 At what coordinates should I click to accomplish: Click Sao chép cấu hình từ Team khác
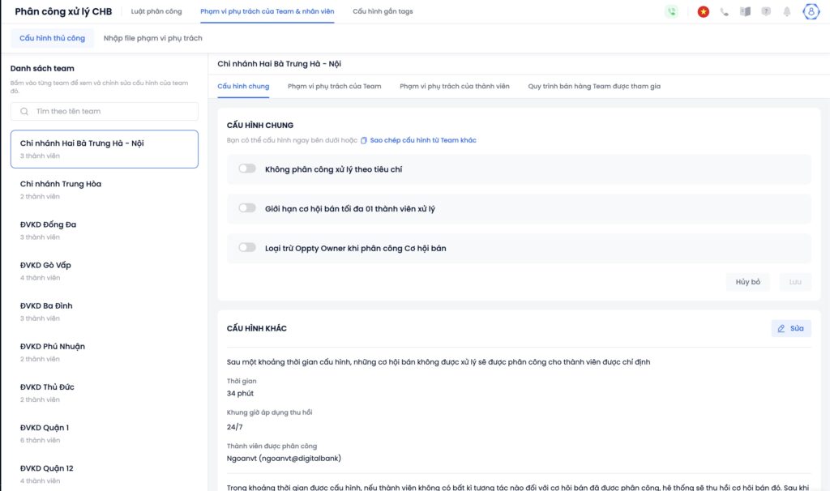(x=422, y=140)
